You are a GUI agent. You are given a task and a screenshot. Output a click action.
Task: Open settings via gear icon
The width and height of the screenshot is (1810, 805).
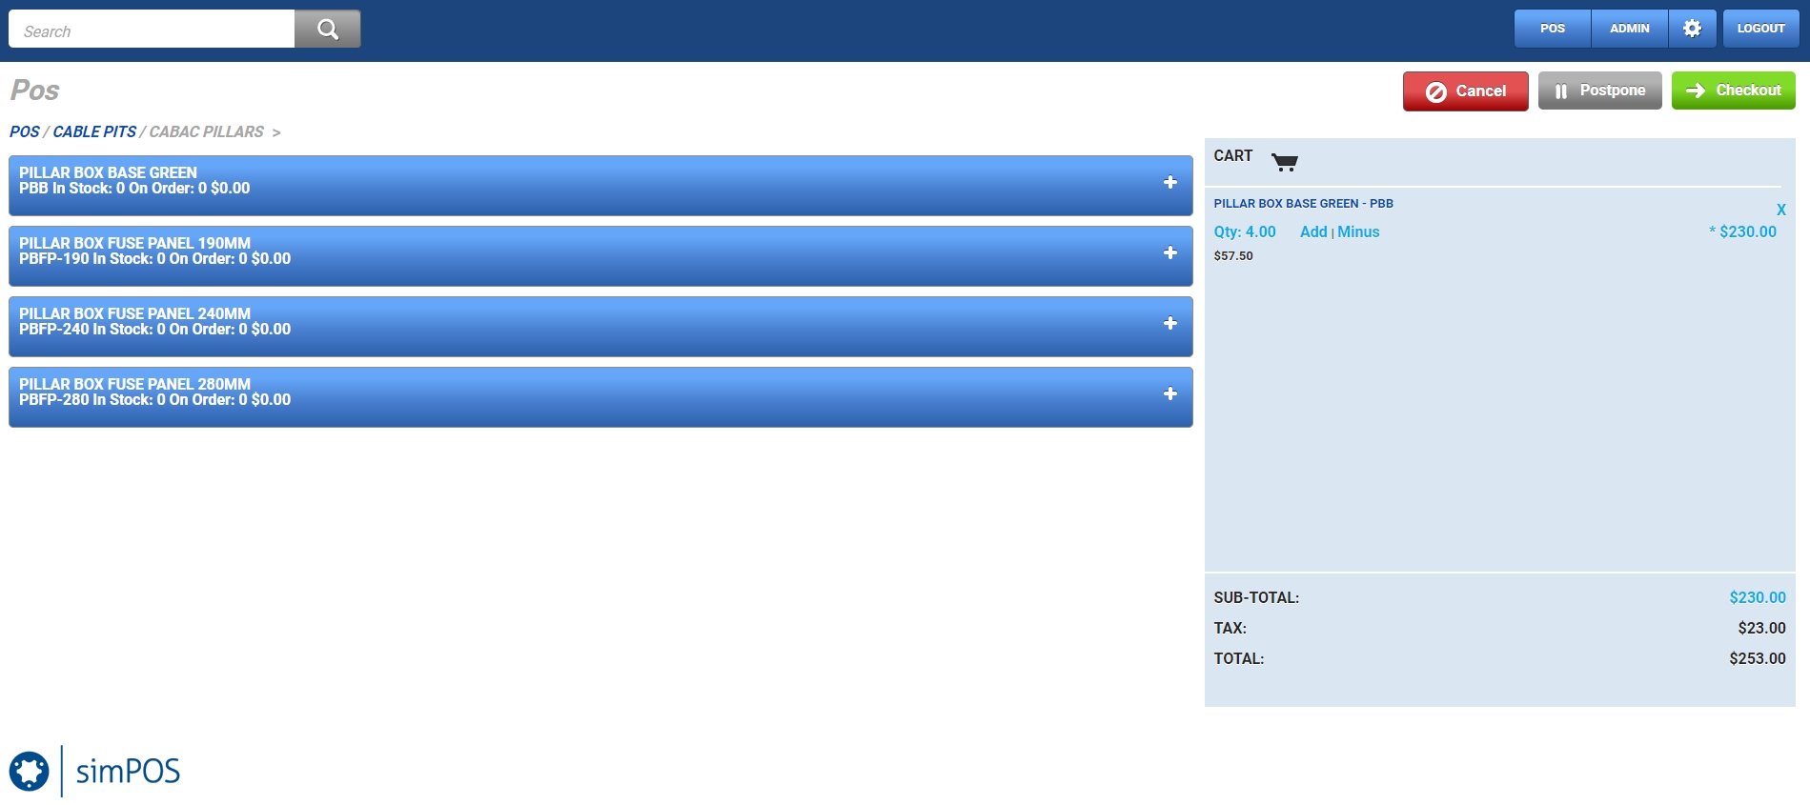1692,29
